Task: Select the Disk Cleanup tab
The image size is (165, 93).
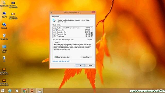Action: [x=55, y=17]
